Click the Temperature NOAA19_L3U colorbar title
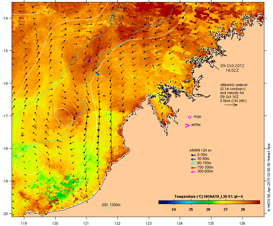 [x=209, y=196]
